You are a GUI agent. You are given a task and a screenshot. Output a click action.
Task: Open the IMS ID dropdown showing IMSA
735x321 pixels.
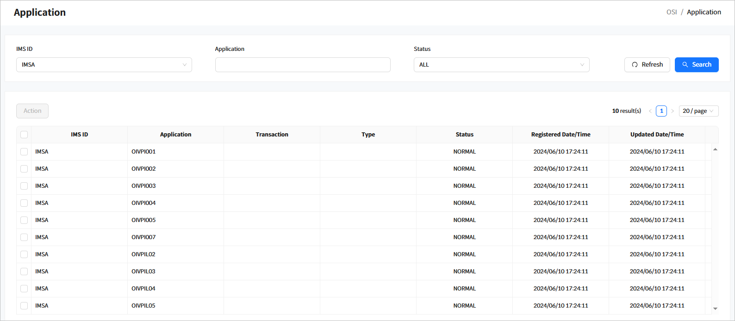[104, 65]
